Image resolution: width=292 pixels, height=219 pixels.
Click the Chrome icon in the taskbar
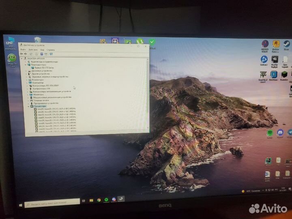click(99, 200)
